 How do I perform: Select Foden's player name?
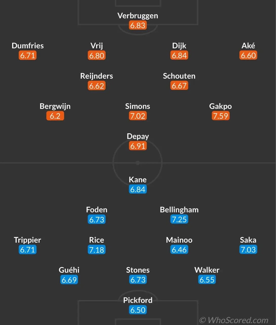97,210
